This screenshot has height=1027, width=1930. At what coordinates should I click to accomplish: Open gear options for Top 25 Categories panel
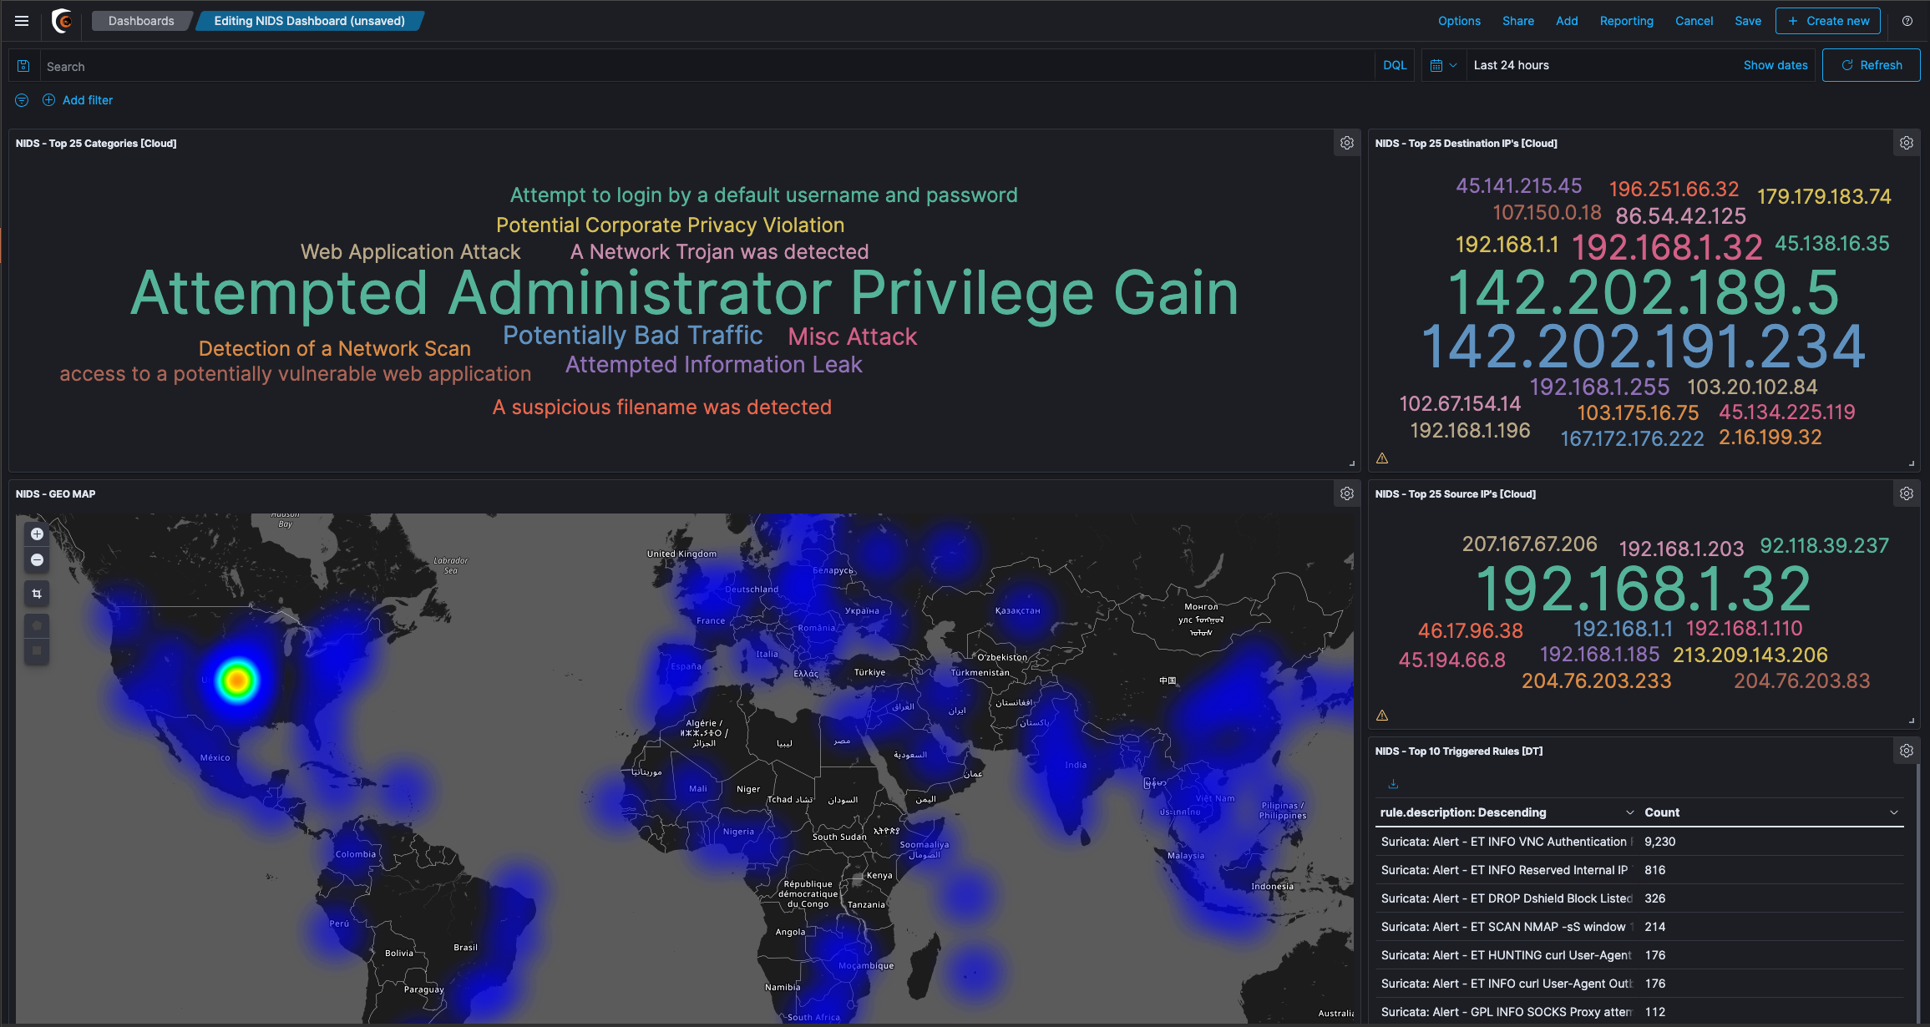[1347, 144]
